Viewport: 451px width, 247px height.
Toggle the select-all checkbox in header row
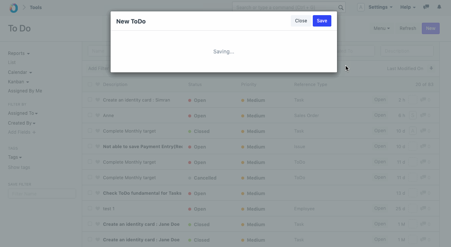(90, 84)
